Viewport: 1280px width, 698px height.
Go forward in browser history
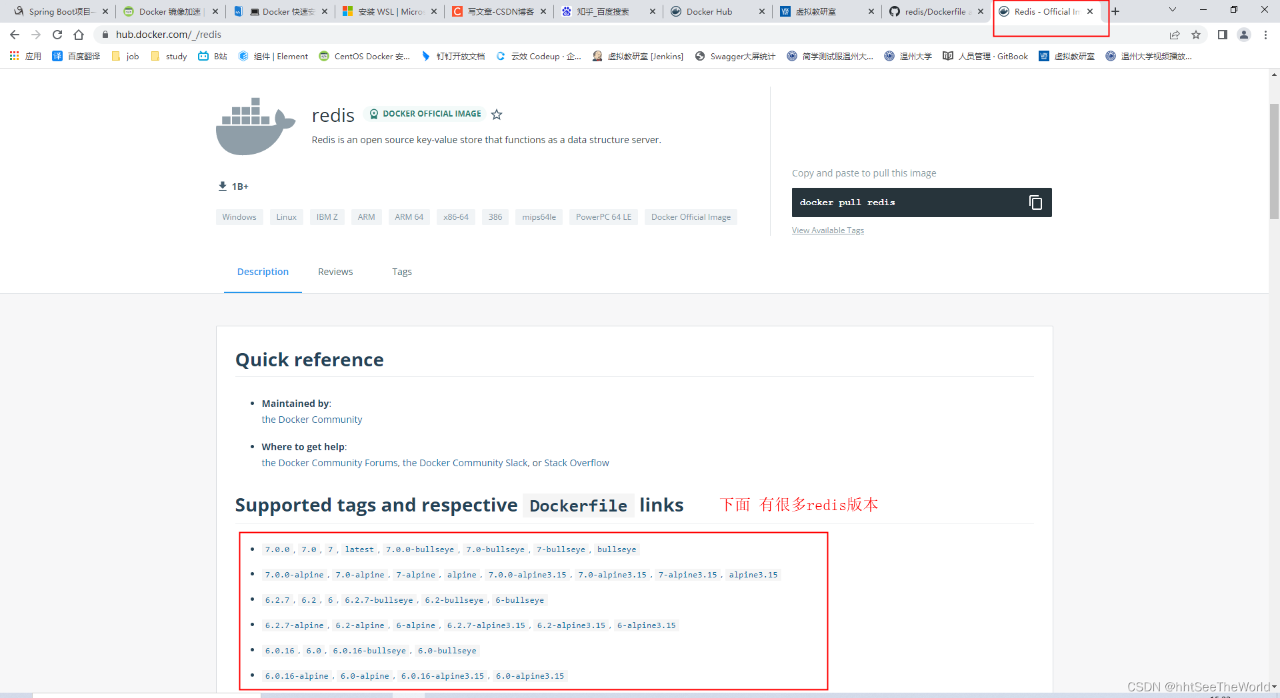click(x=36, y=35)
